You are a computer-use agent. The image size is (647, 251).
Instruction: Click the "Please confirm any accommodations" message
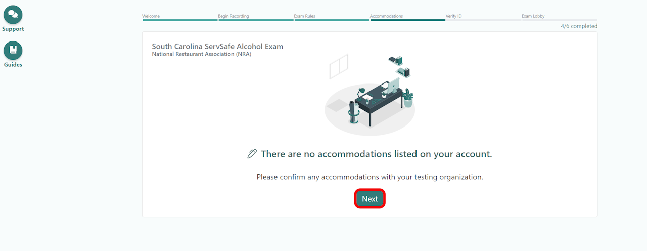pos(369,177)
